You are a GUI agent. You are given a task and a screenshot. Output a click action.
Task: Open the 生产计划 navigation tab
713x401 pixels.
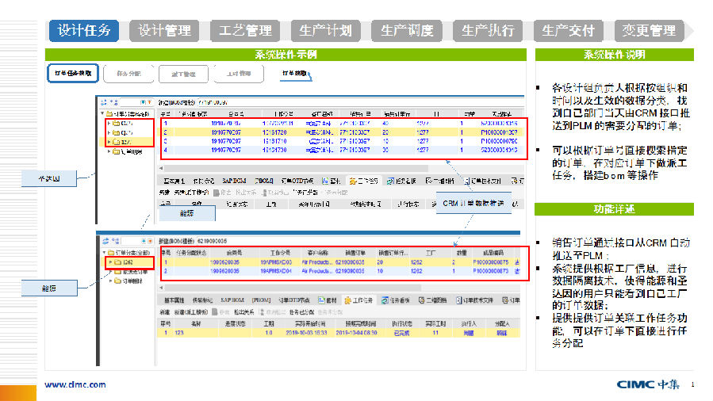tap(325, 31)
